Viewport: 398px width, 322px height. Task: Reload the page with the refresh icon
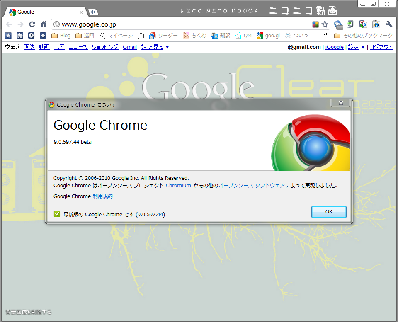pyautogui.click(x=32, y=24)
